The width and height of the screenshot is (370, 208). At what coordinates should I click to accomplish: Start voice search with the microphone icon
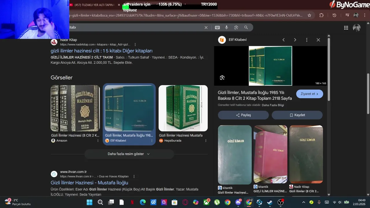point(227,27)
